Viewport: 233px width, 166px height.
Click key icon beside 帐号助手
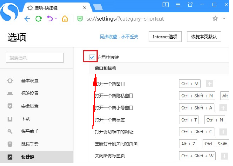10,131
